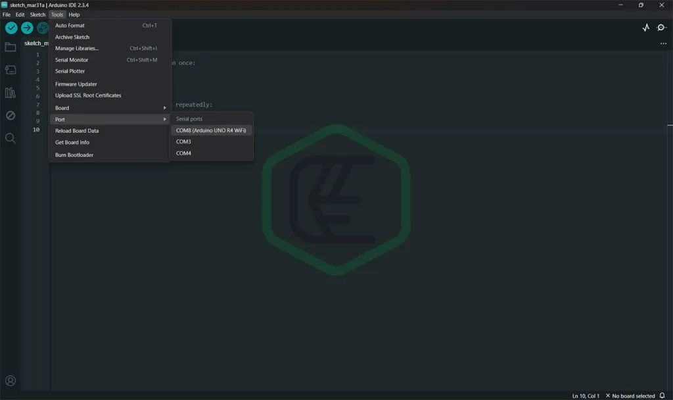The width and height of the screenshot is (673, 400).
Task: Open Manage Libraries from Tools menu
Action: (x=110, y=49)
